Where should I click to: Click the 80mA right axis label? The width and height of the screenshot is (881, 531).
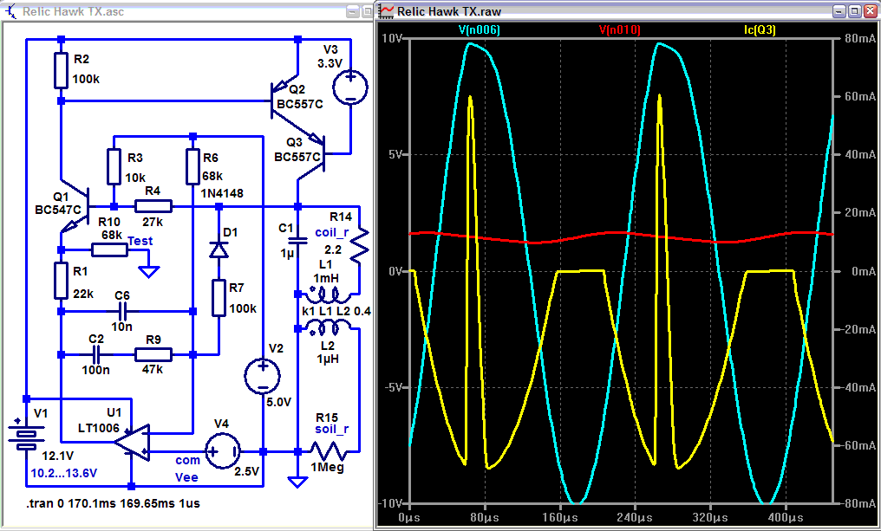(858, 38)
